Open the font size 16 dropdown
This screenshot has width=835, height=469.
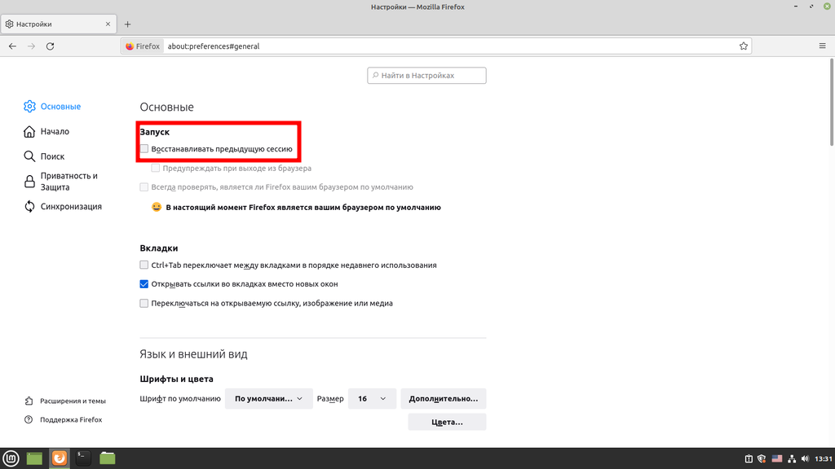click(x=372, y=399)
